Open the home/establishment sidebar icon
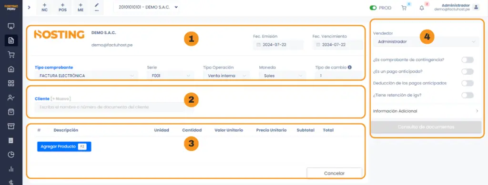Image resolution: width=488 pixels, height=185 pixels. 11,69
